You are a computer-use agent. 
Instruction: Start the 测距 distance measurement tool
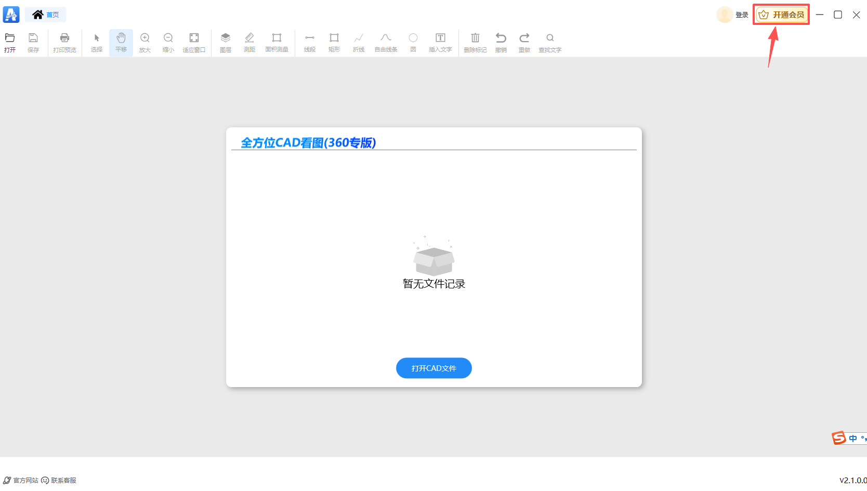coord(249,43)
